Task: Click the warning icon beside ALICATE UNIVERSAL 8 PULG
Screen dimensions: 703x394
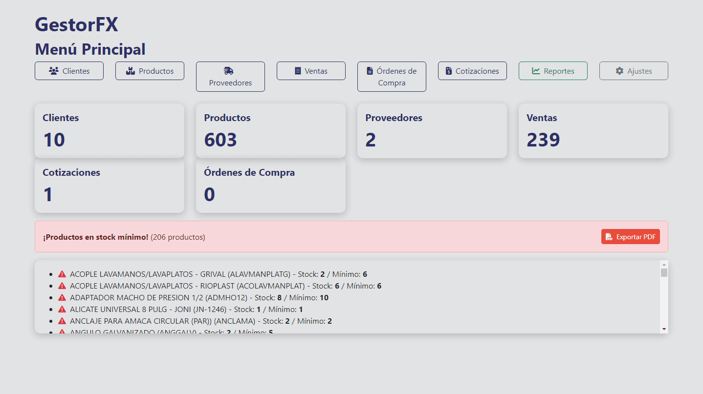Action: click(x=62, y=309)
